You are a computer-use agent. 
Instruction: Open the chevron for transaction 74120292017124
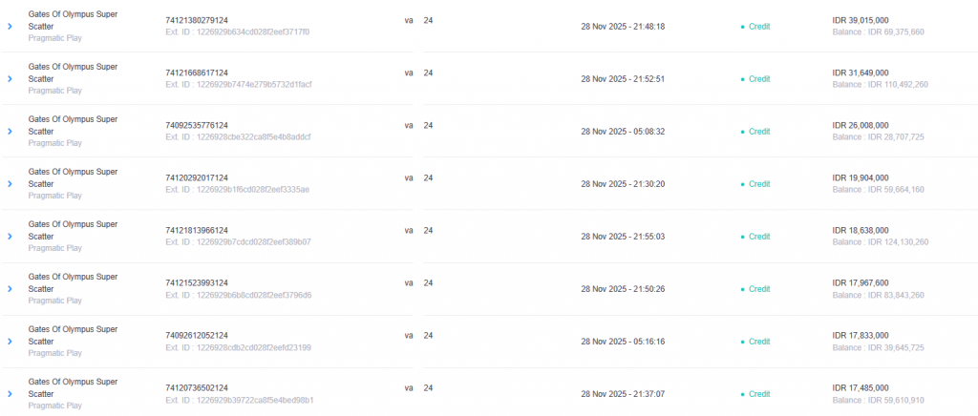coord(10,184)
